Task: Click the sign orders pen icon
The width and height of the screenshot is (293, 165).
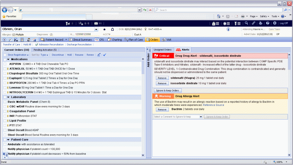Action: pyautogui.click(x=99, y=55)
